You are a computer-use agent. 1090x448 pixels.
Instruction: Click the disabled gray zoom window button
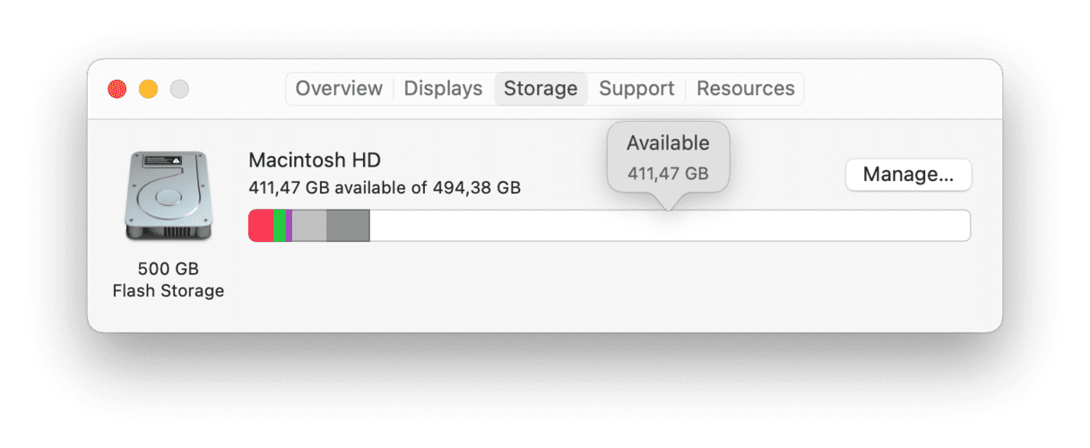pyautogui.click(x=179, y=89)
